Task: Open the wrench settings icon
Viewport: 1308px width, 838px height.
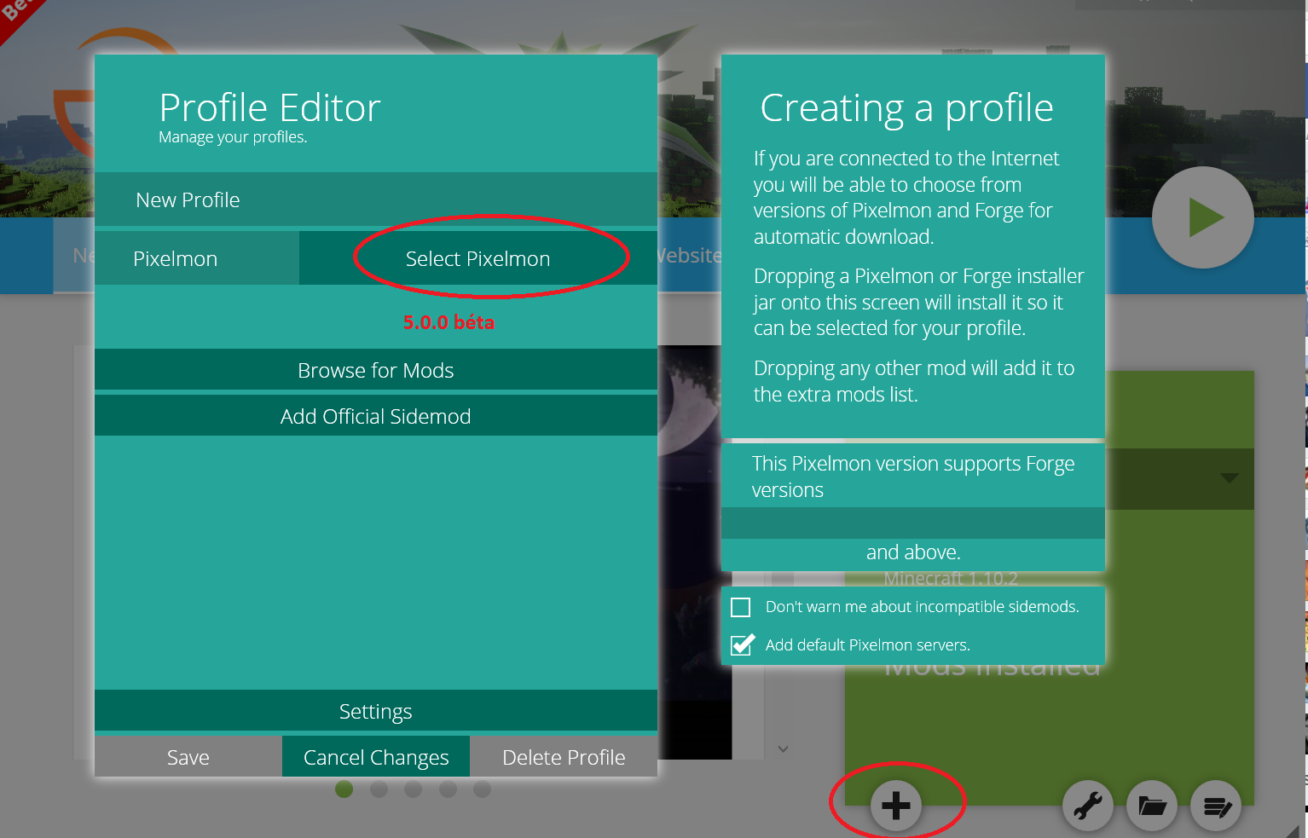Action: (x=1088, y=806)
